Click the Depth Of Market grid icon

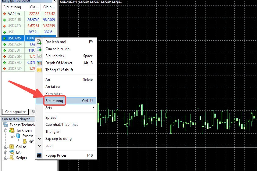[39, 63]
